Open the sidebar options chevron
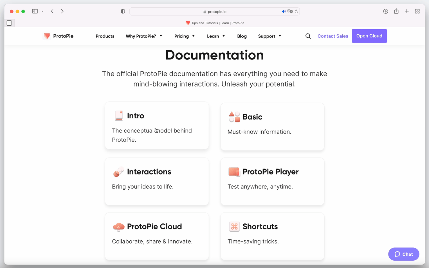 point(42,12)
